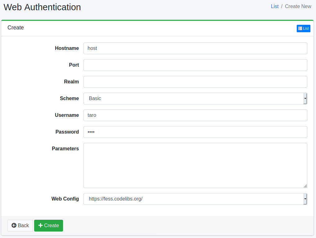
Task: Click the left arrow icon on the Back button
Action: [14, 225]
